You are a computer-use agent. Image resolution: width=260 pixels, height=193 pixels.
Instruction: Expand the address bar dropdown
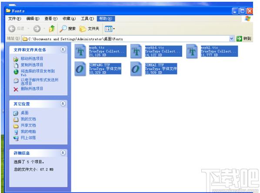click(x=232, y=39)
